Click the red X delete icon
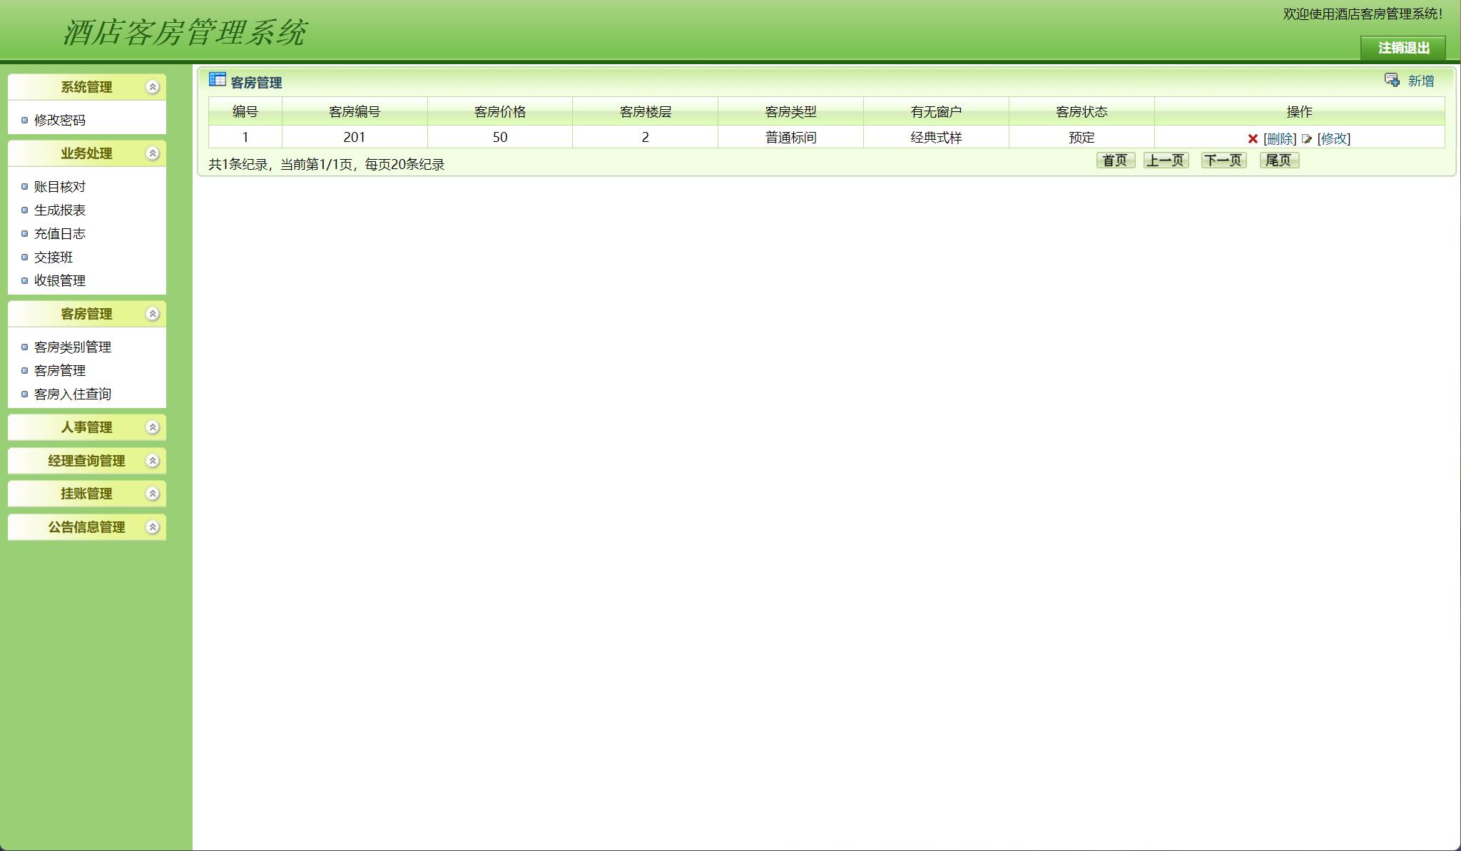This screenshot has height=851, width=1461. 1253,139
